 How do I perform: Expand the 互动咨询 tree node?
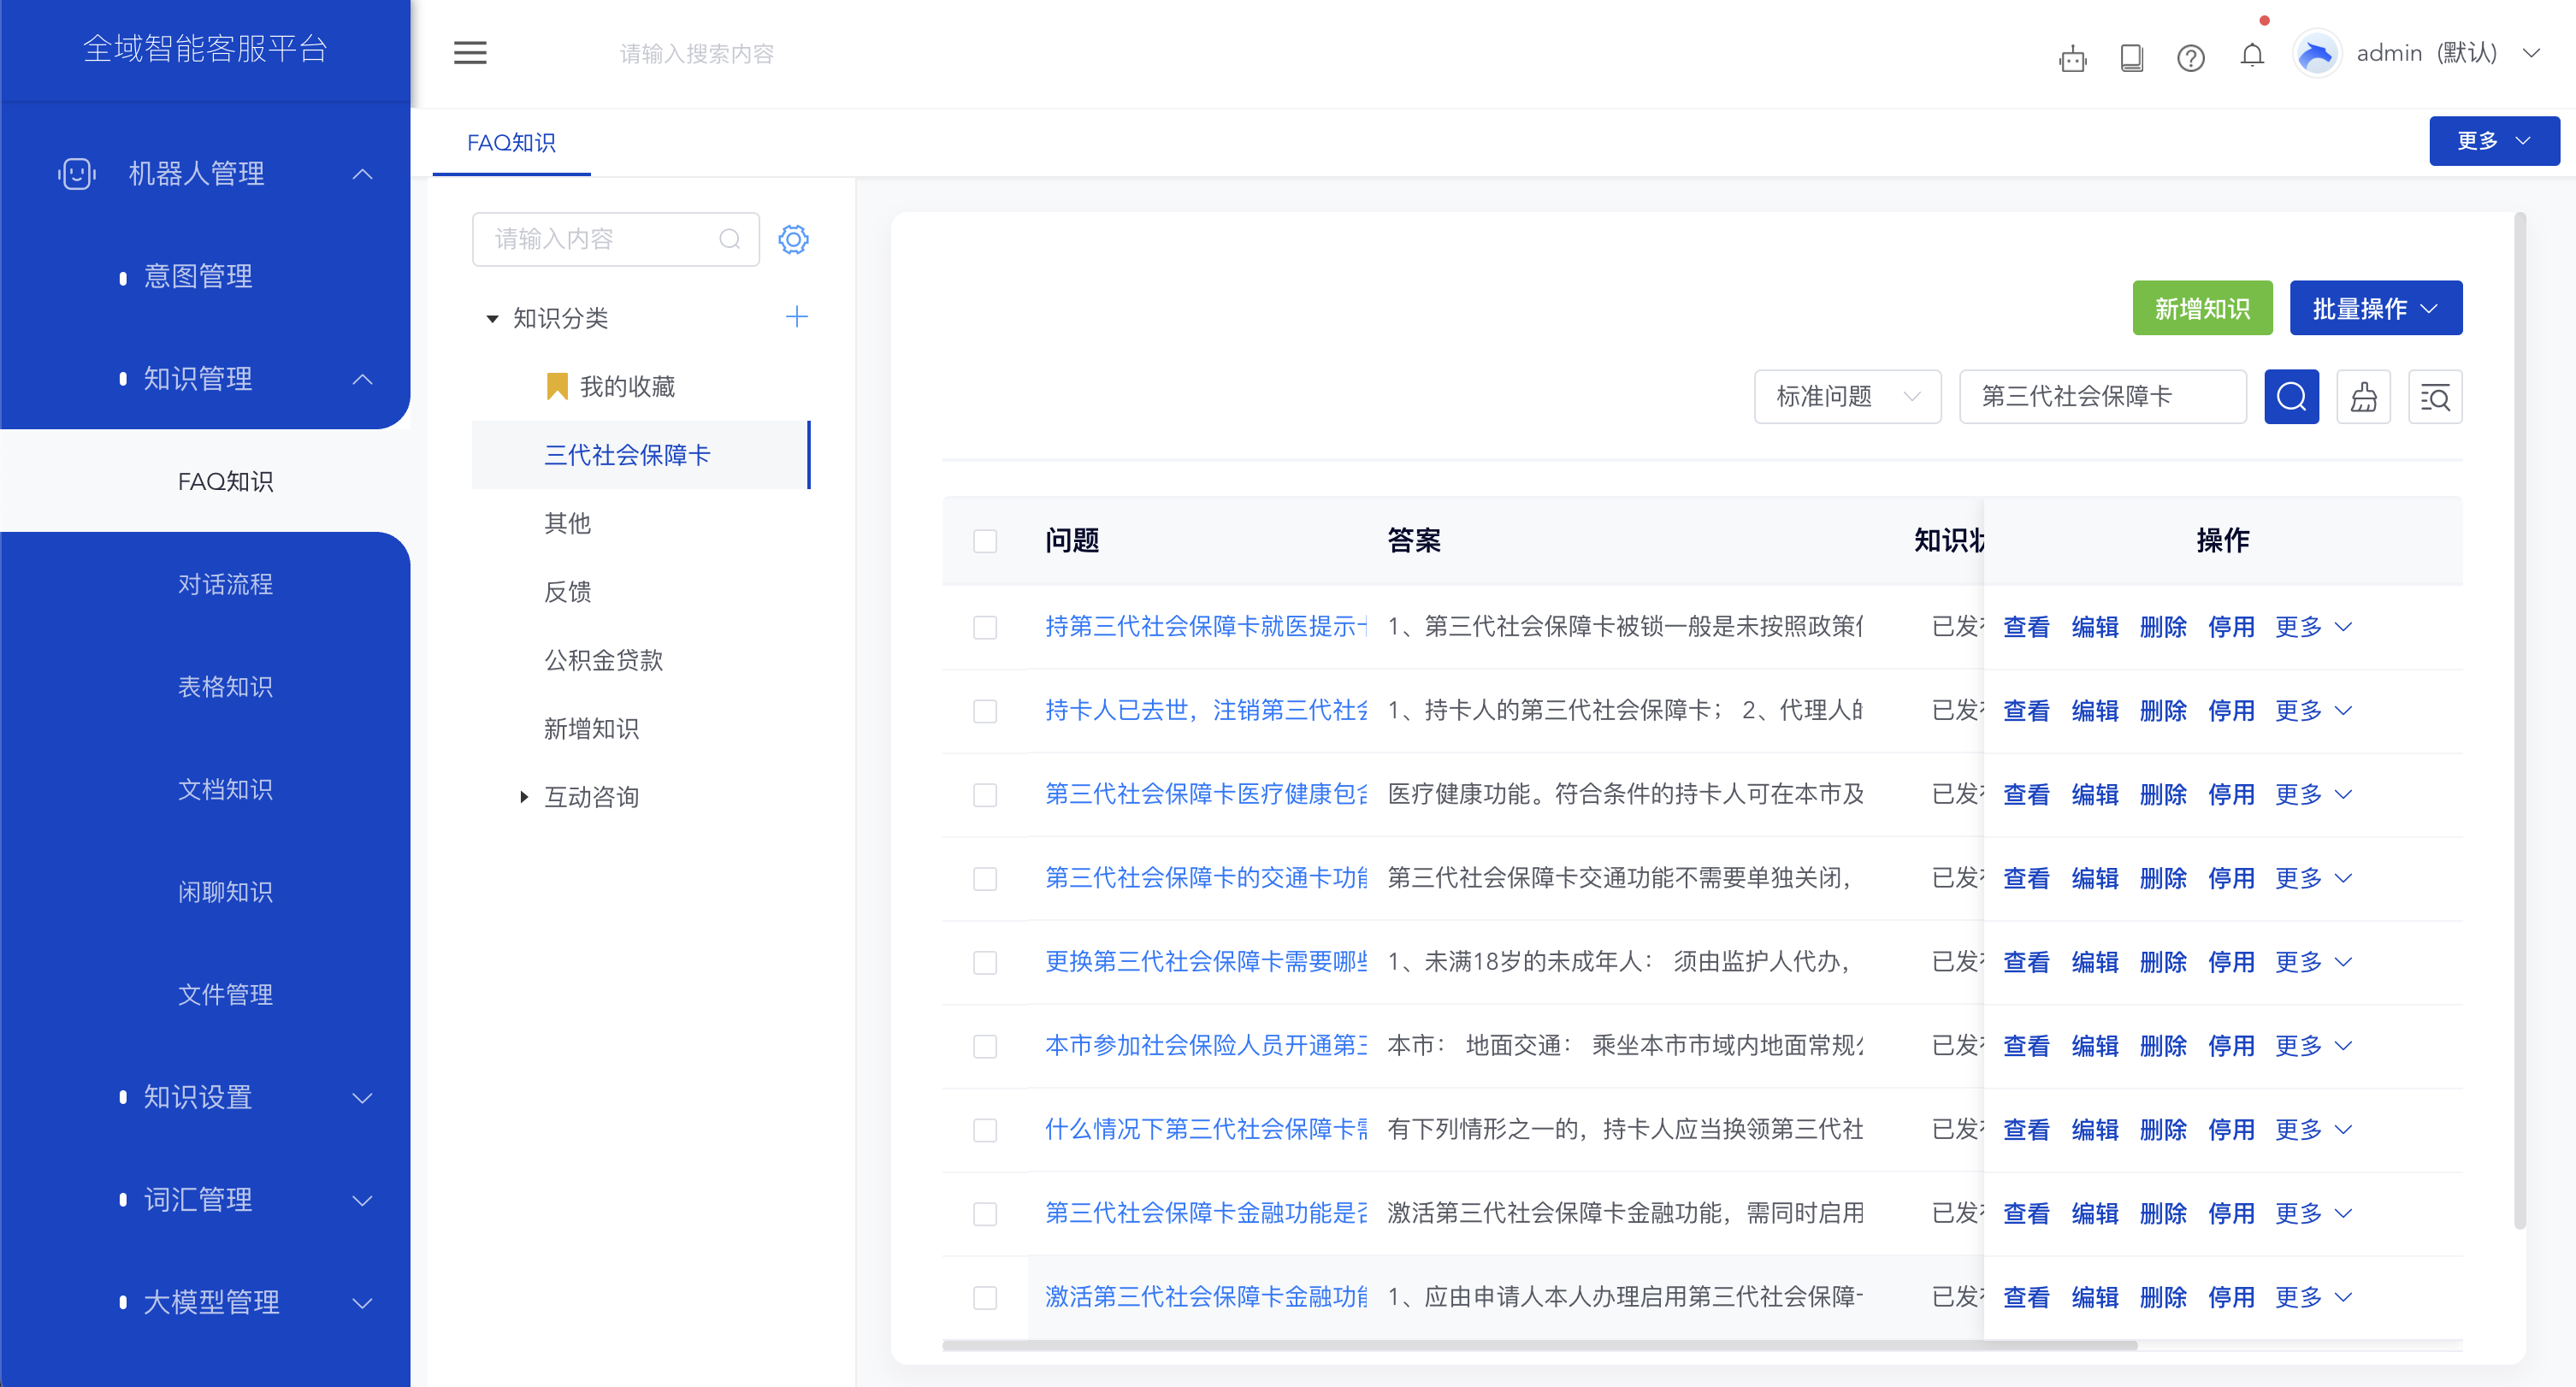(524, 796)
